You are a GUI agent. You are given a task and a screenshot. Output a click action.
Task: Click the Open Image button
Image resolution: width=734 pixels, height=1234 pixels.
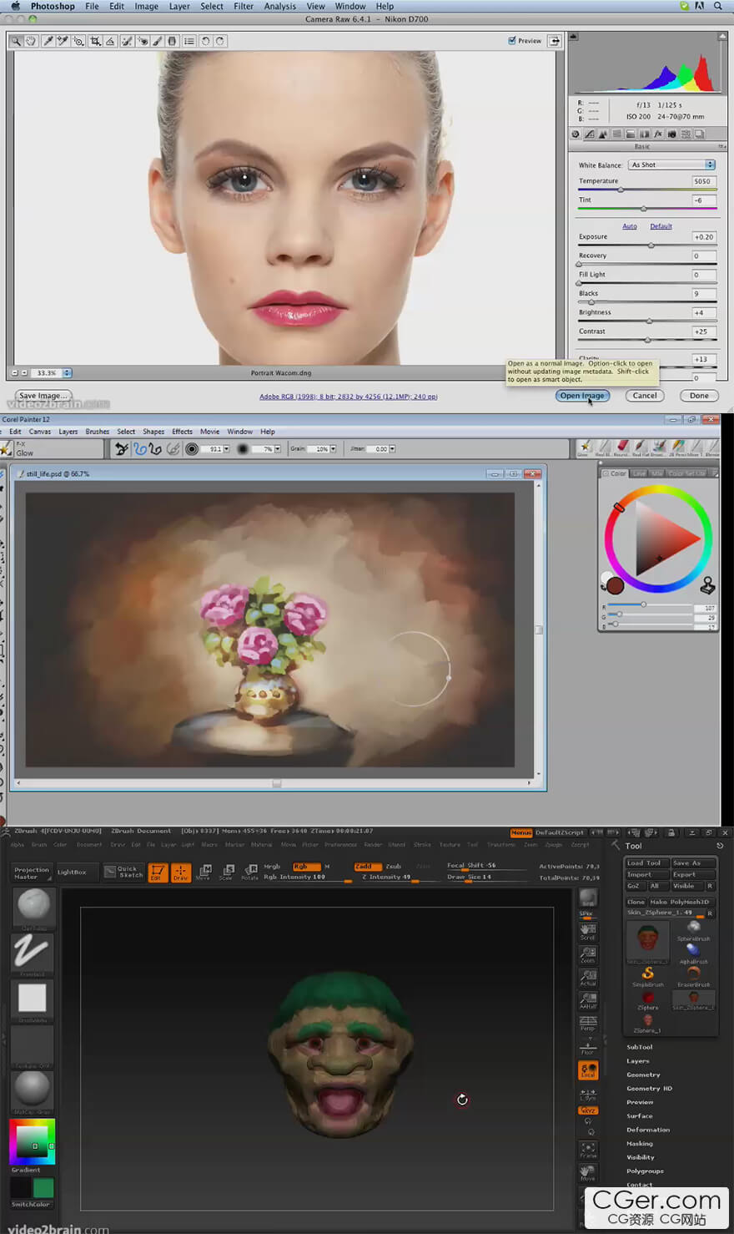pos(582,396)
